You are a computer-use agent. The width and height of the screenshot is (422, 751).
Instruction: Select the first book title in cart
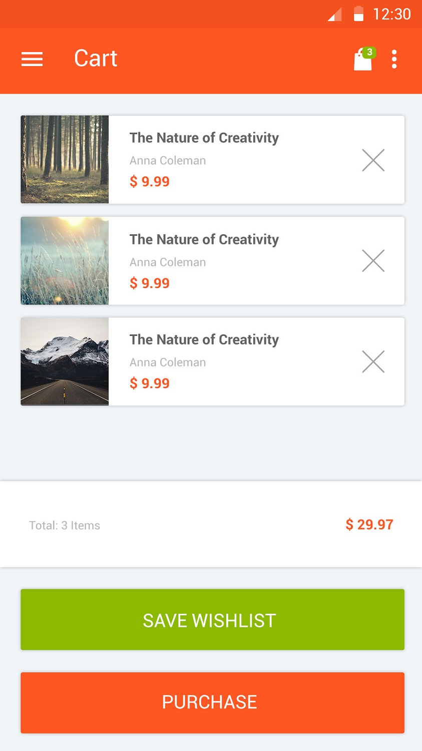[x=204, y=138]
